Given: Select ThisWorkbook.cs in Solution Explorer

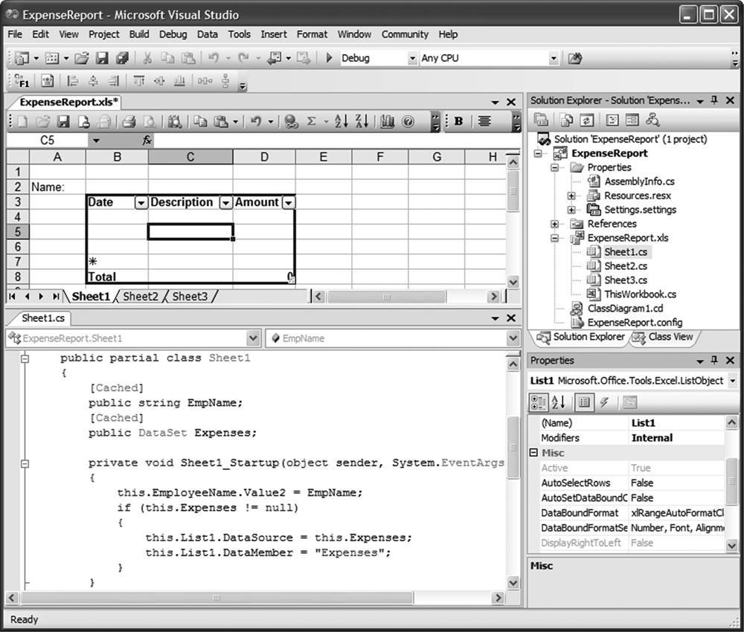Looking at the screenshot, I should [640, 294].
